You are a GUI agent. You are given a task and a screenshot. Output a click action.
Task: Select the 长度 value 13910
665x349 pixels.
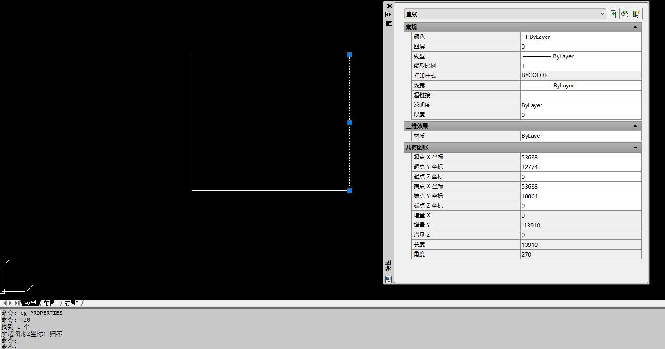pyautogui.click(x=581, y=245)
